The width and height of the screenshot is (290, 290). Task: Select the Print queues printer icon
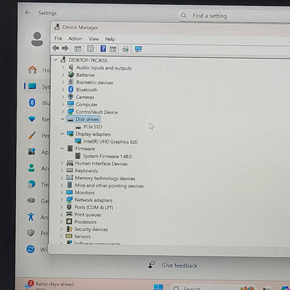pyautogui.click(x=69, y=214)
